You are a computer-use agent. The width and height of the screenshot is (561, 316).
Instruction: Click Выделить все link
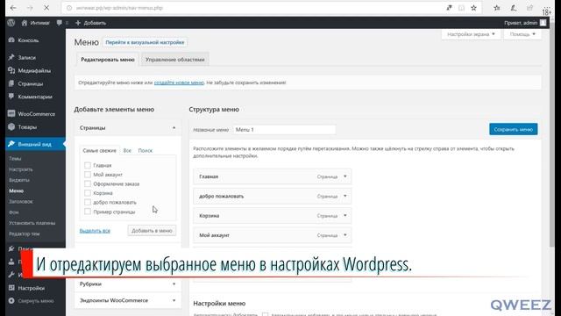tap(95, 231)
